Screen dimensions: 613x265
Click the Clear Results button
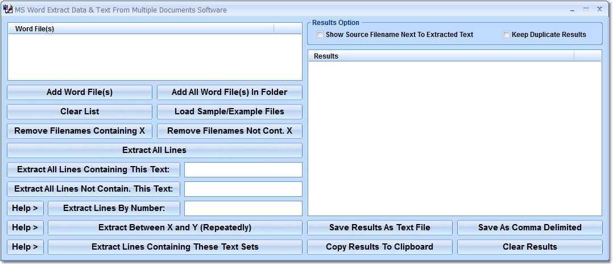(x=530, y=247)
